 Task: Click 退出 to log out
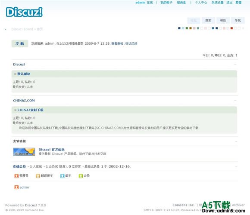click(229, 3)
